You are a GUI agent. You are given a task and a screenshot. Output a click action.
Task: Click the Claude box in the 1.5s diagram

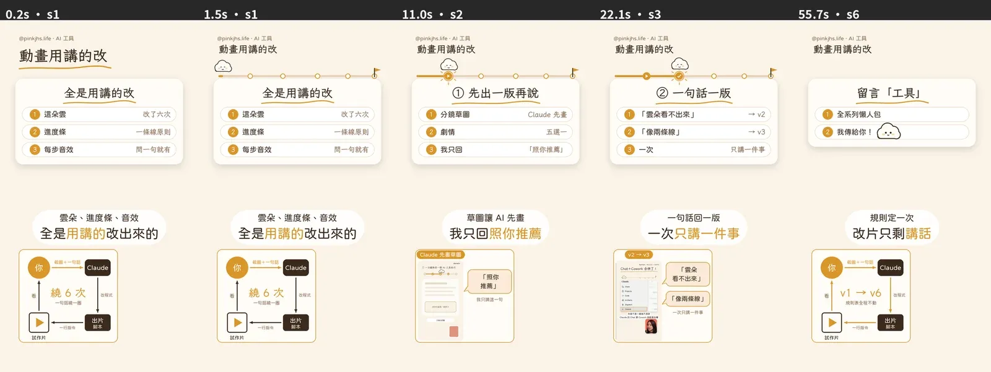[295, 267]
